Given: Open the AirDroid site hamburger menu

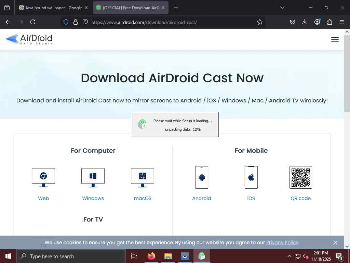Looking at the screenshot, I should click(x=335, y=40).
